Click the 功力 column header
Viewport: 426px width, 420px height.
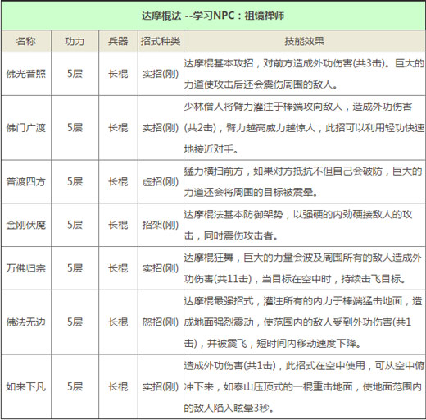coord(75,41)
